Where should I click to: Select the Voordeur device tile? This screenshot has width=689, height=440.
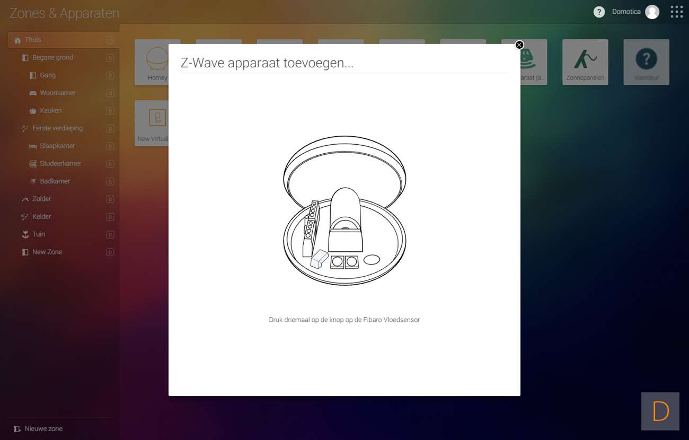[646, 62]
